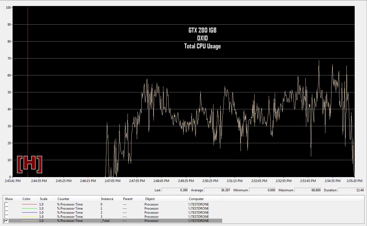Click the instance cell labeled 0
This screenshot has width=367, height=226.
(x=102, y=204)
